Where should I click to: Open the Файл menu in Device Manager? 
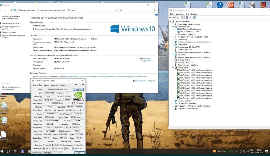pos(172,14)
